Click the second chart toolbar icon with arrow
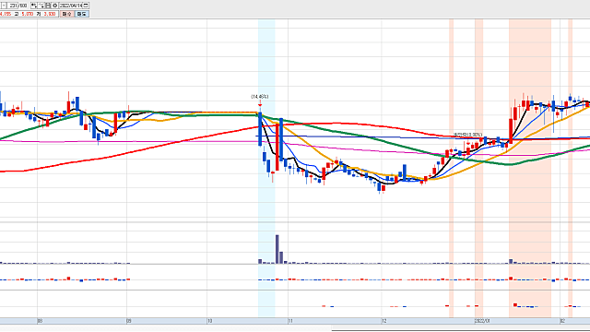 tap(41, 6)
